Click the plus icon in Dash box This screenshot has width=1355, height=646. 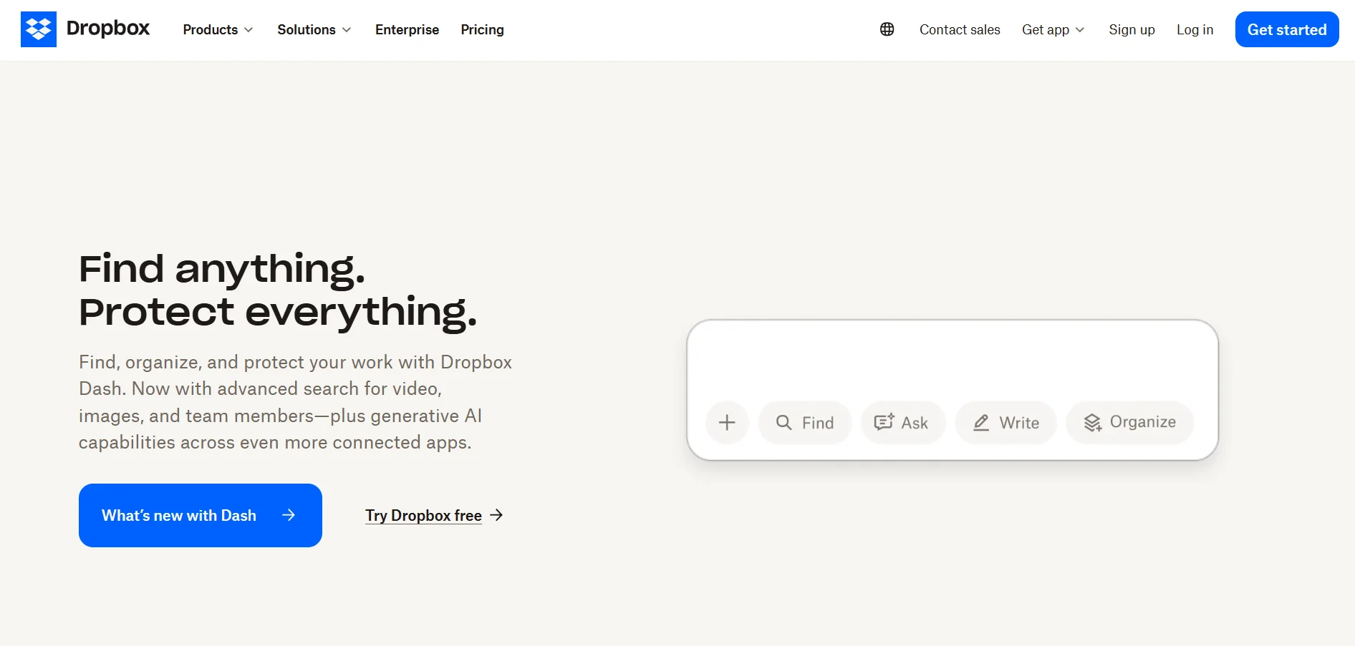[727, 423]
